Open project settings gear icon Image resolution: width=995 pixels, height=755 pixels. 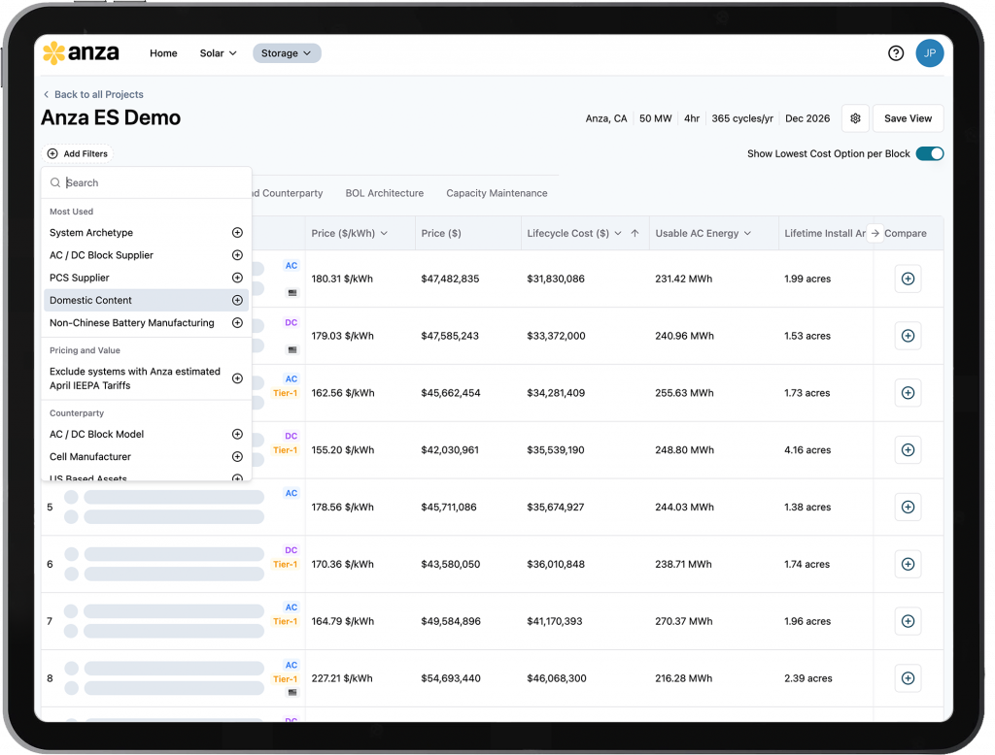(855, 118)
